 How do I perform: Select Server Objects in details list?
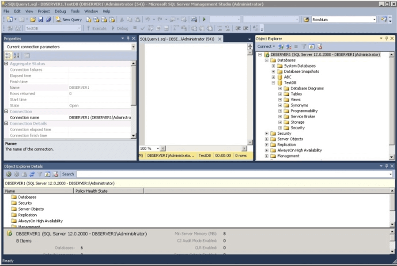point(31,209)
